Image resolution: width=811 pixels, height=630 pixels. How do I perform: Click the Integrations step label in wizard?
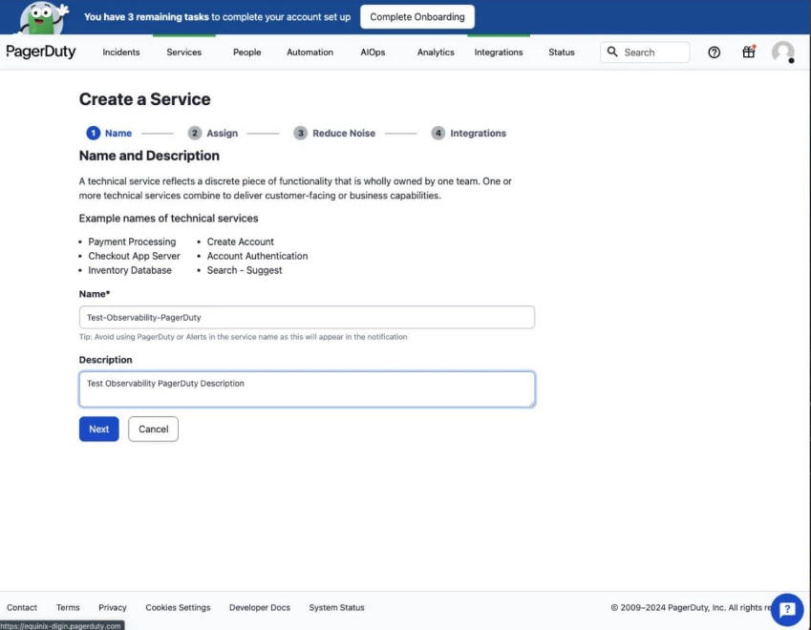pyautogui.click(x=478, y=133)
